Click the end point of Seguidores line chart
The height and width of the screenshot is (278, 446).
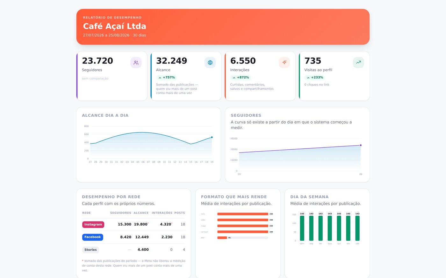(361, 145)
